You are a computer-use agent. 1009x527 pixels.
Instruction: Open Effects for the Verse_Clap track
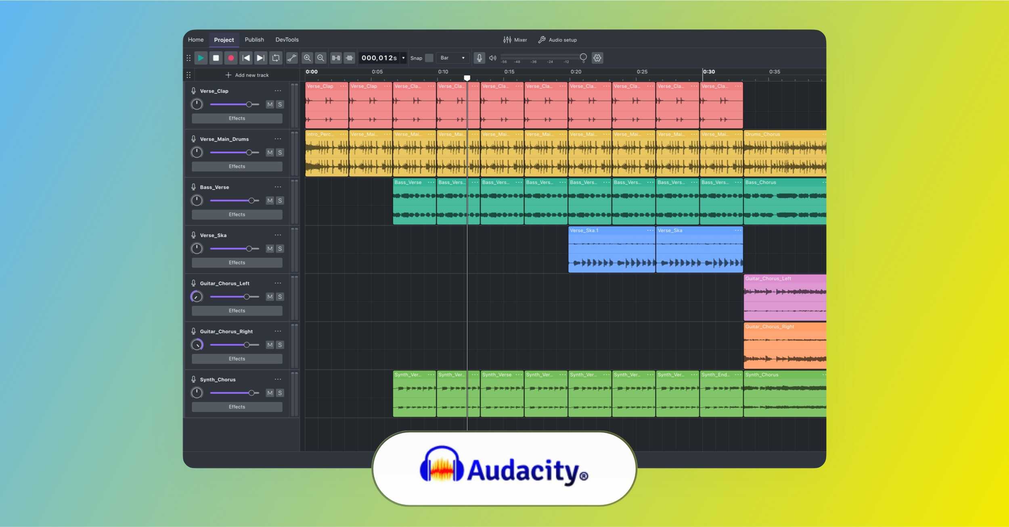coord(237,118)
